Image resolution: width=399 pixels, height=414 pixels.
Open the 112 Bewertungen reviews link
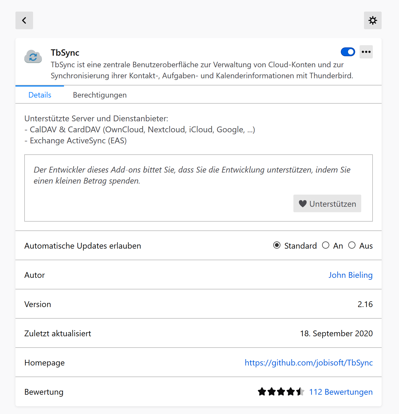click(341, 392)
